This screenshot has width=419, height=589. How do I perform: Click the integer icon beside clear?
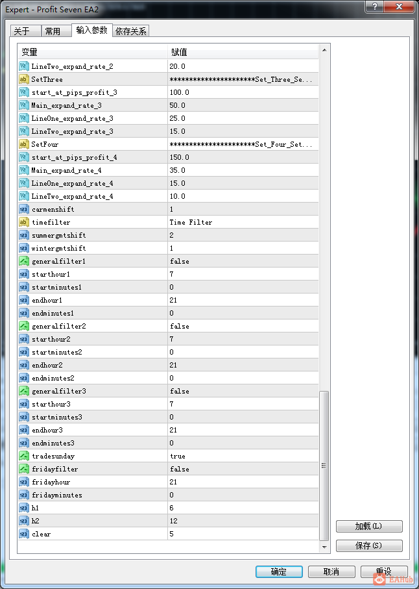[23, 534]
